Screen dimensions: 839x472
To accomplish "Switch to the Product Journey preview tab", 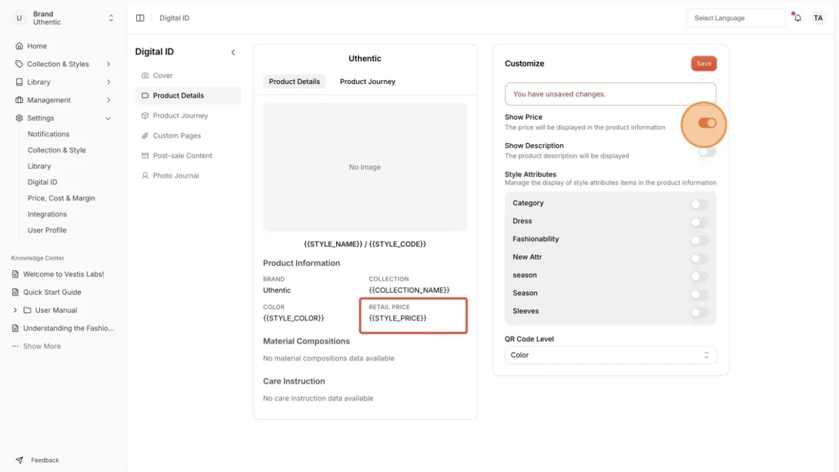I will [367, 81].
